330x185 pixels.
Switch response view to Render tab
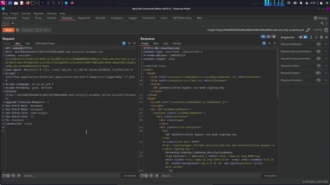tap(177, 43)
